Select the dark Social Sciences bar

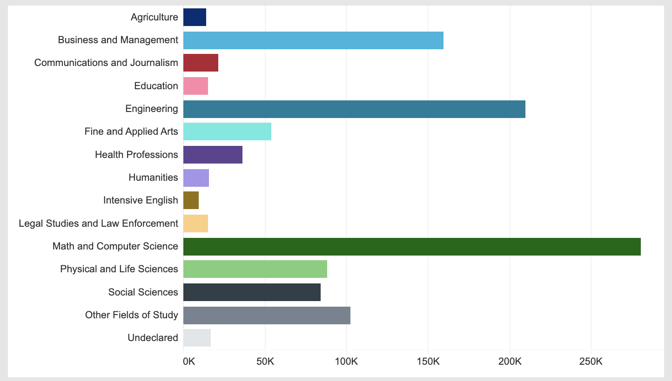coord(251,292)
